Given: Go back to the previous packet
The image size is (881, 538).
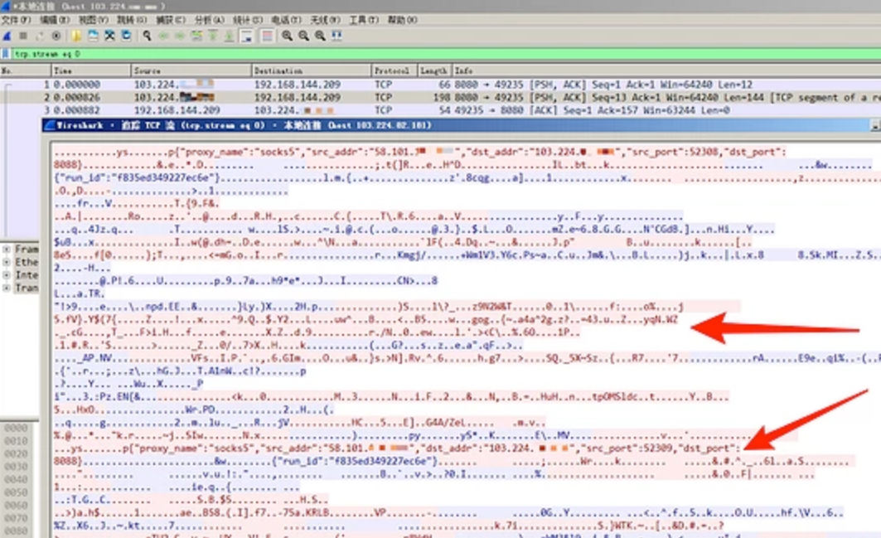Looking at the screenshot, I should [163, 36].
